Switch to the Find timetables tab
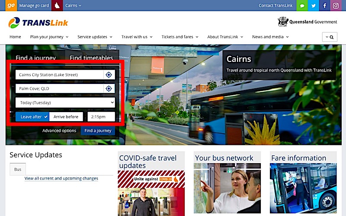Viewport: 346px width, 216px height. [x=91, y=58]
